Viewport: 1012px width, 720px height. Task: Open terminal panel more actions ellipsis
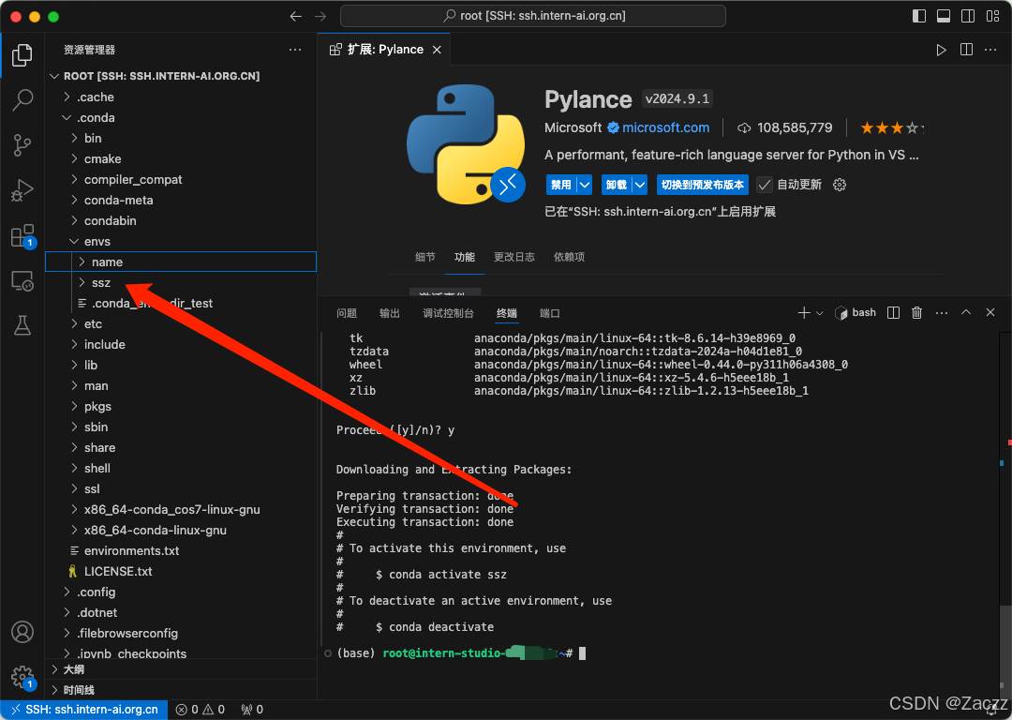942,313
